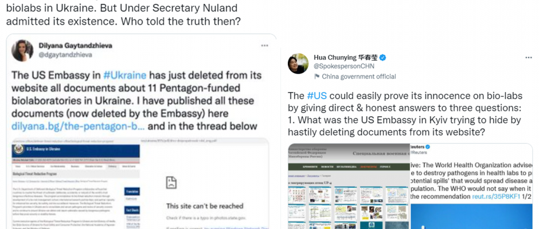Screen dimensions: 539x229
Task: Click the sad page error icon
Action: tap(171, 182)
